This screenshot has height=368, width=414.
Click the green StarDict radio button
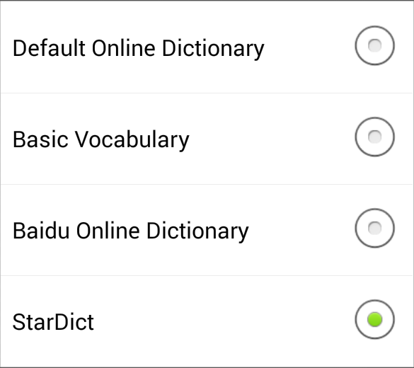pyautogui.click(x=374, y=319)
